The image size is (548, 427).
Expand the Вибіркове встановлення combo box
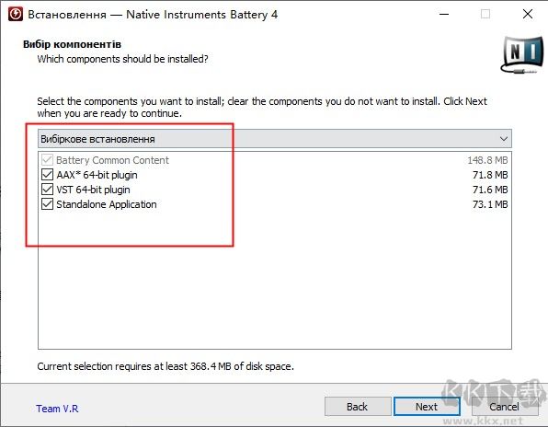point(275,139)
